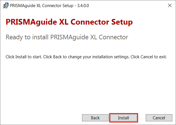
Task: Dismiss the dialog using the X button
Action: pos(169,5)
